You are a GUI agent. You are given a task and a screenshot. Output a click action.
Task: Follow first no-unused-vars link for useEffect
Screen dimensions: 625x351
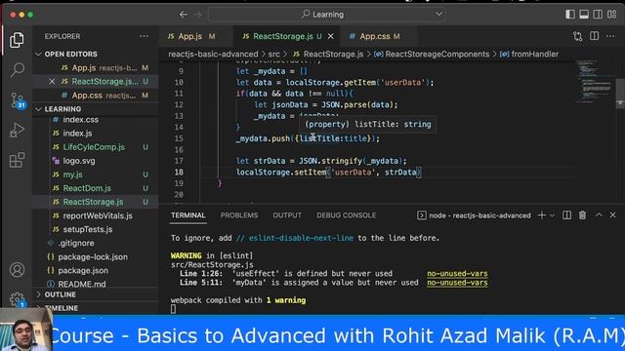click(x=457, y=273)
